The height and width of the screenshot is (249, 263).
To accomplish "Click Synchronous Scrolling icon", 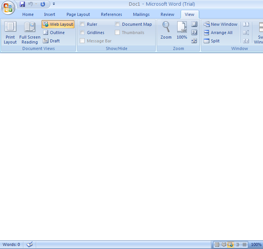I will pyautogui.click(x=246, y=33).
